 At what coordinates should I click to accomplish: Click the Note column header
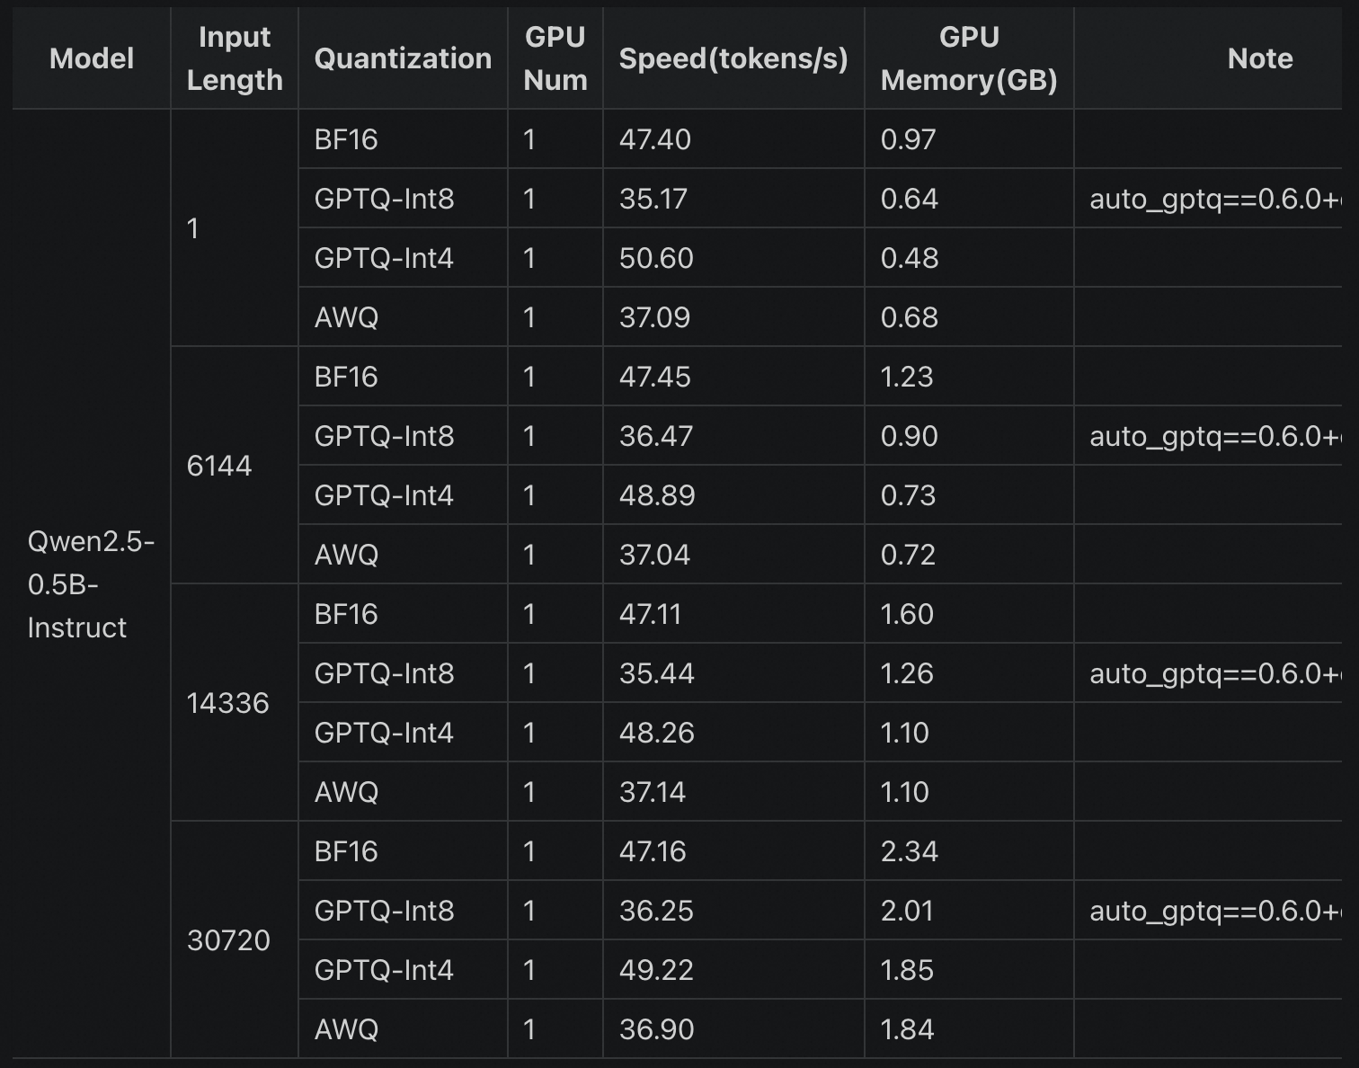pos(1260,58)
